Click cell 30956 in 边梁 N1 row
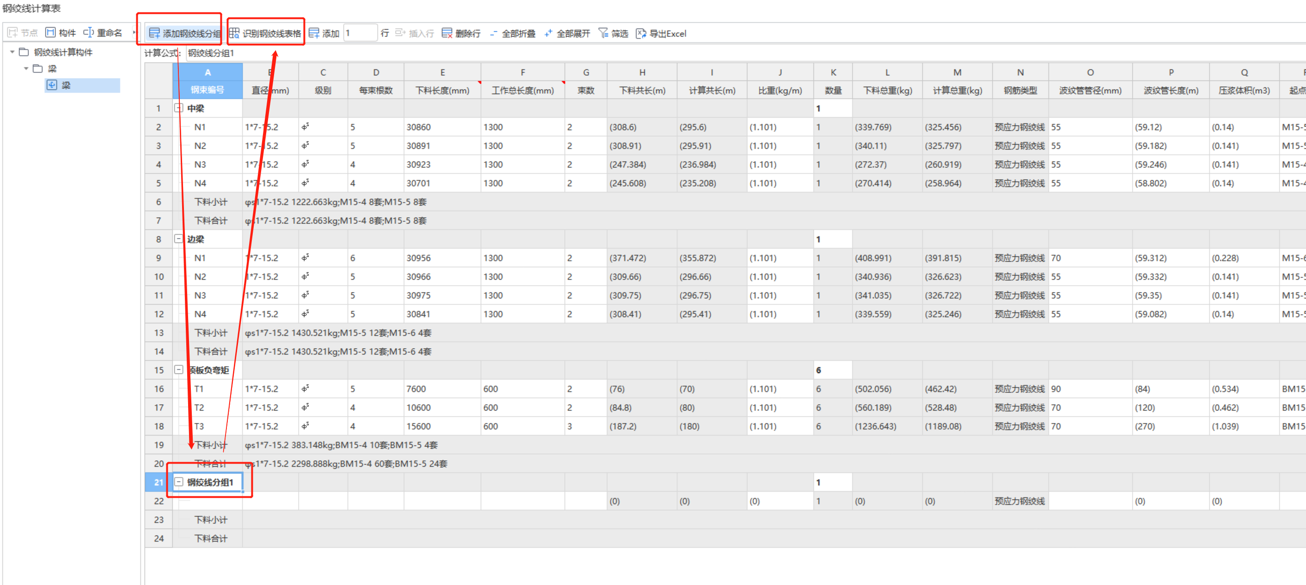This screenshot has width=1306, height=585. (x=442, y=258)
